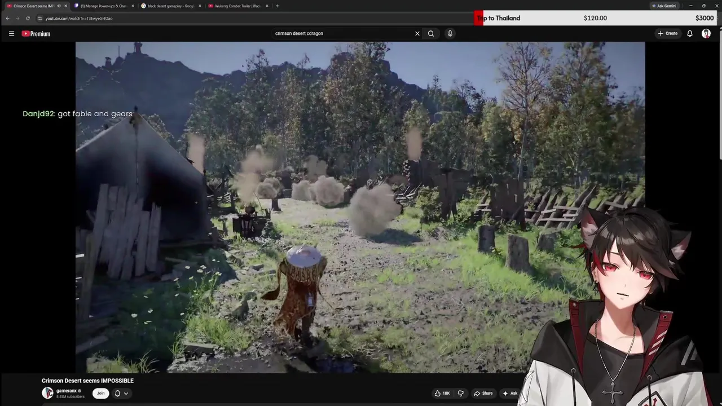
Task: Open gameranx channel avatar
Action: pyautogui.click(x=47, y=393)
